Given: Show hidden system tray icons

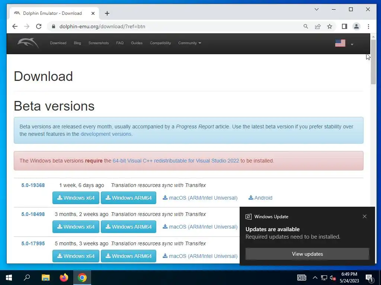Looking at the screenshot, I should point(315,278).
